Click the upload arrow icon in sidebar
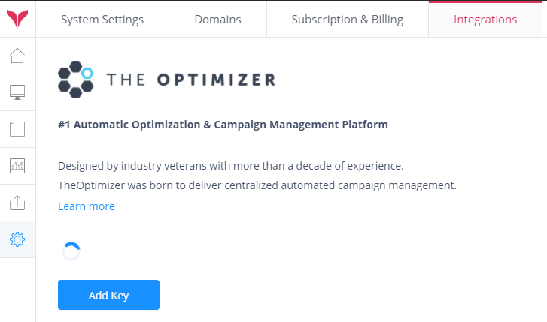The width and height of the screenshot is (547, 322). coord(17,202)
